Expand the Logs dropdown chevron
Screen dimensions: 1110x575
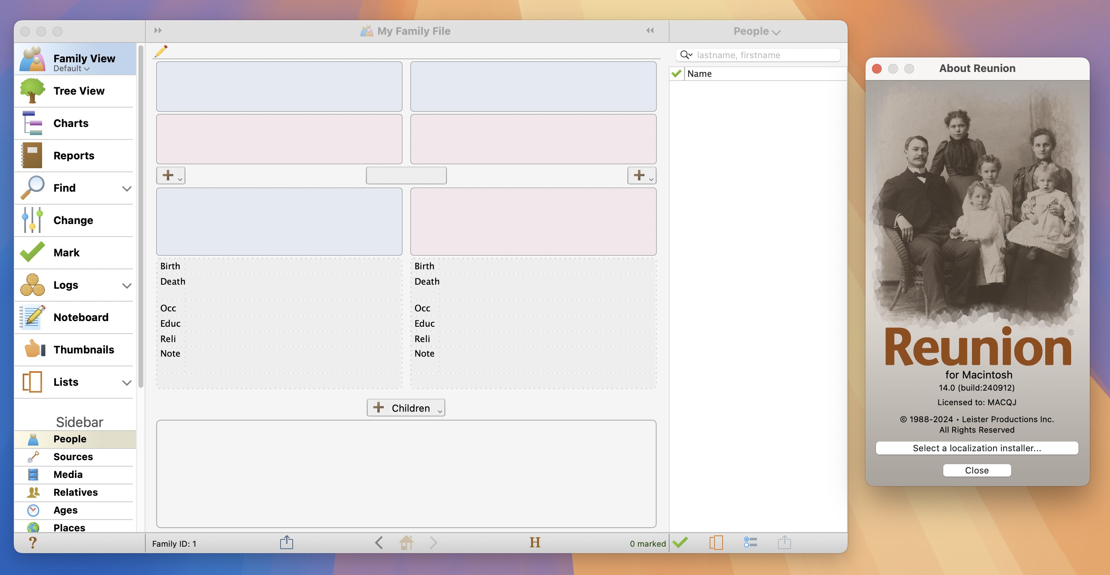127,285
